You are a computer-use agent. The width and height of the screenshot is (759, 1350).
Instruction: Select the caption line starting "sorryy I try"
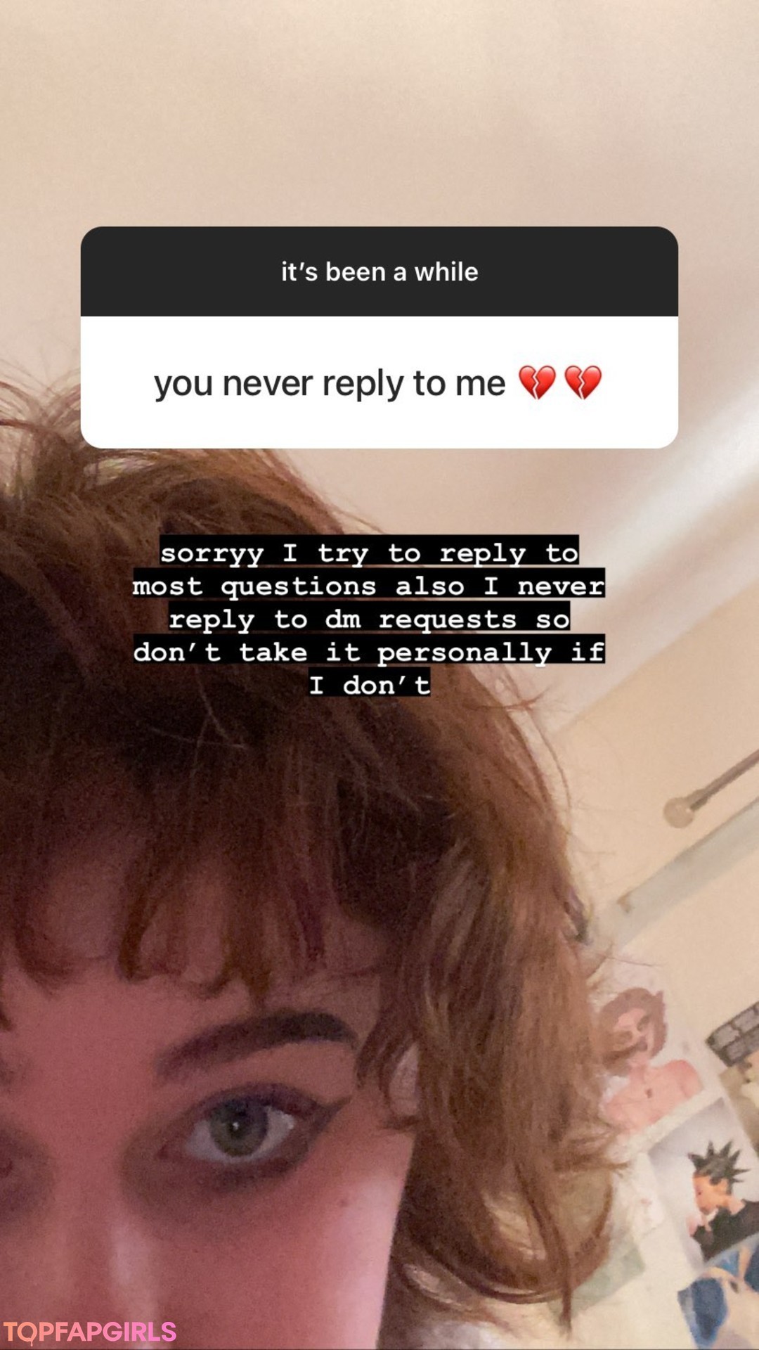[x=370, y=553]
